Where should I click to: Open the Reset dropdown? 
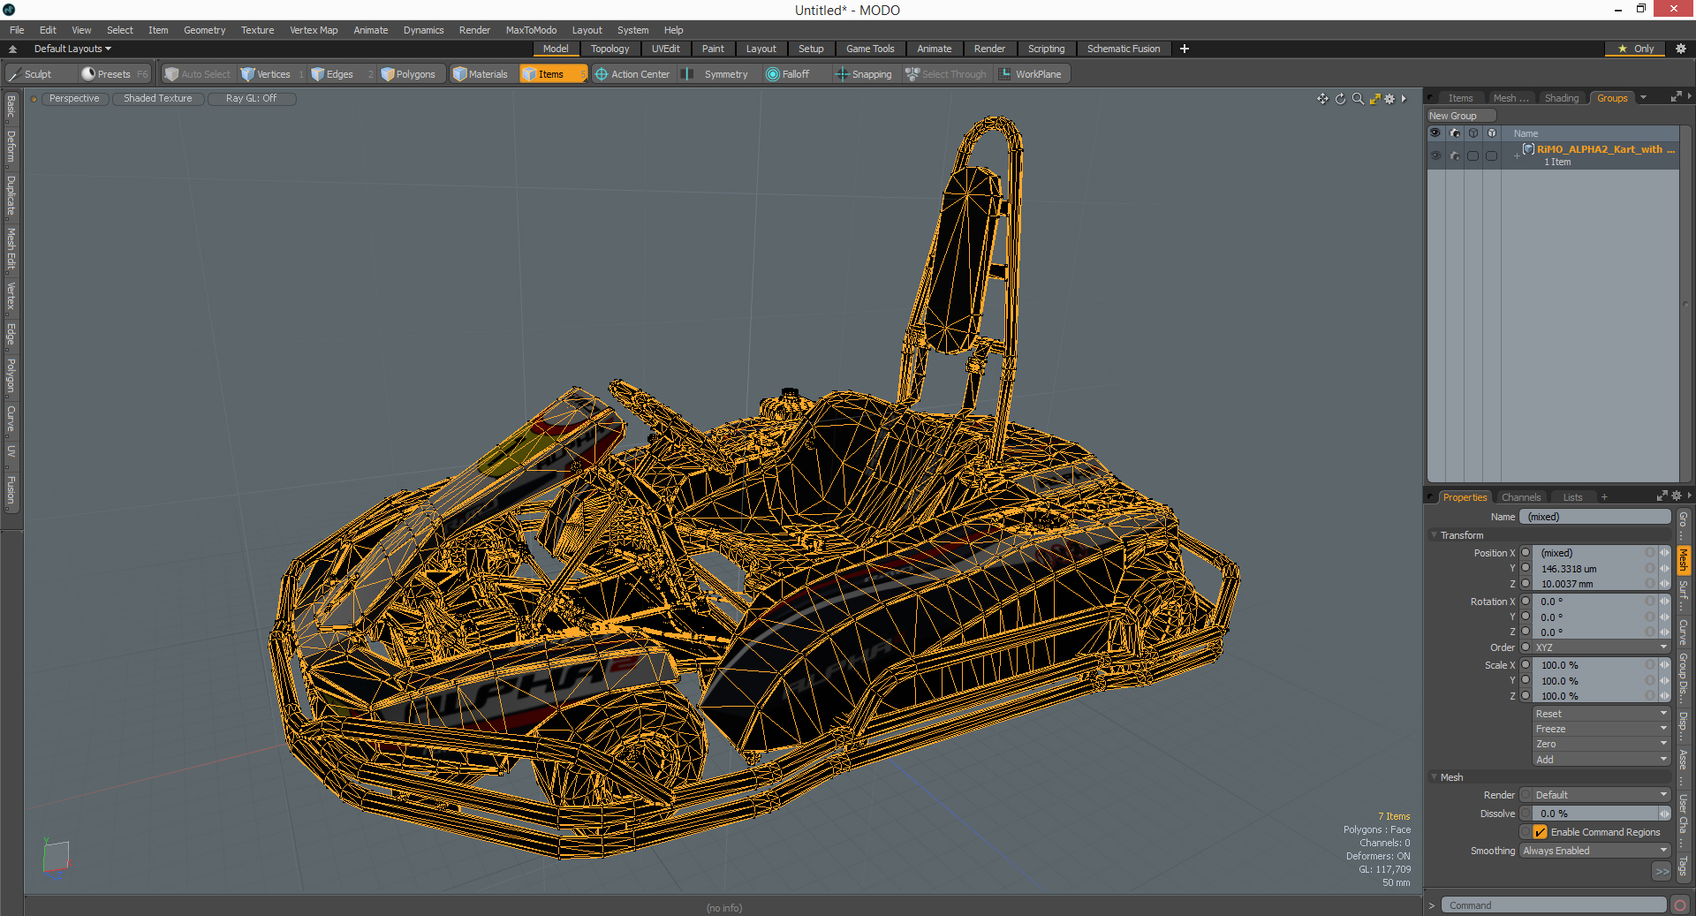coord(1601,714)
